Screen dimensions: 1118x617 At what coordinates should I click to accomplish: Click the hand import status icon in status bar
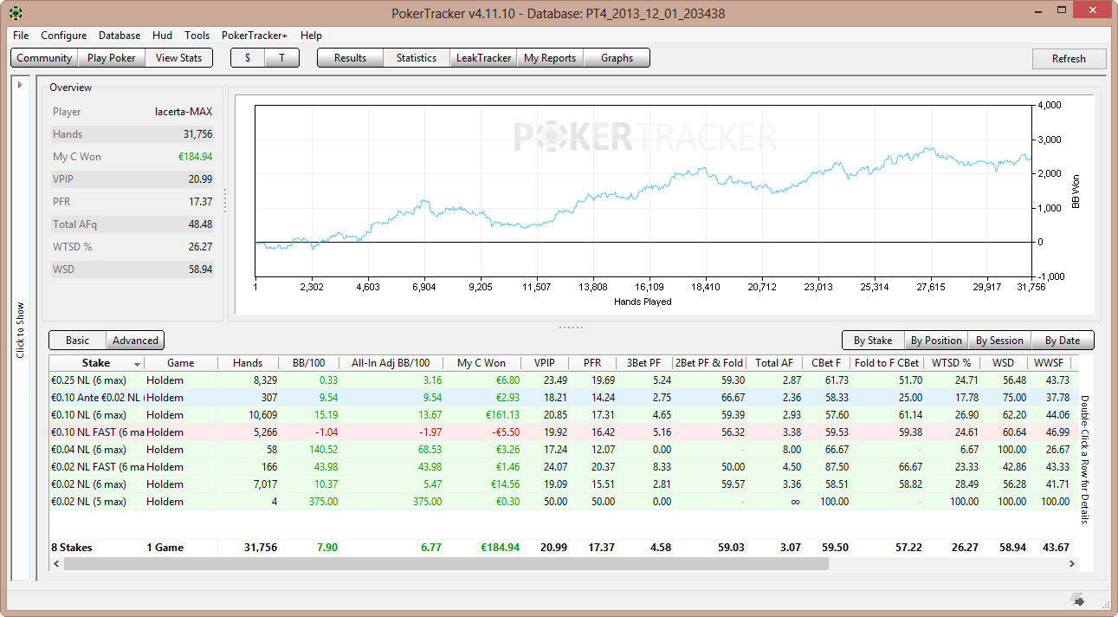[1078, 599]
